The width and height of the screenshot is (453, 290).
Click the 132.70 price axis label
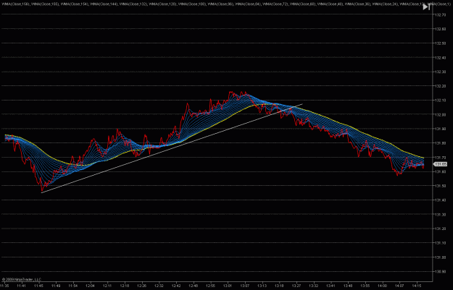[440, 14]
